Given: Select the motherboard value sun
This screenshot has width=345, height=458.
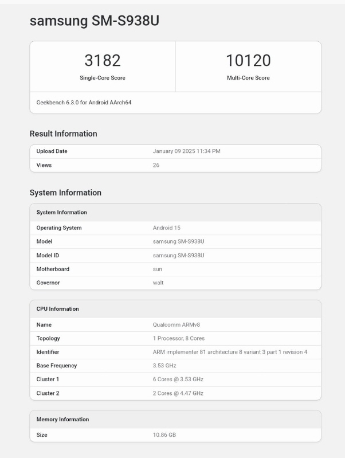Looking at the screenshot, I should pyautogui.click(x=157, y=269).
